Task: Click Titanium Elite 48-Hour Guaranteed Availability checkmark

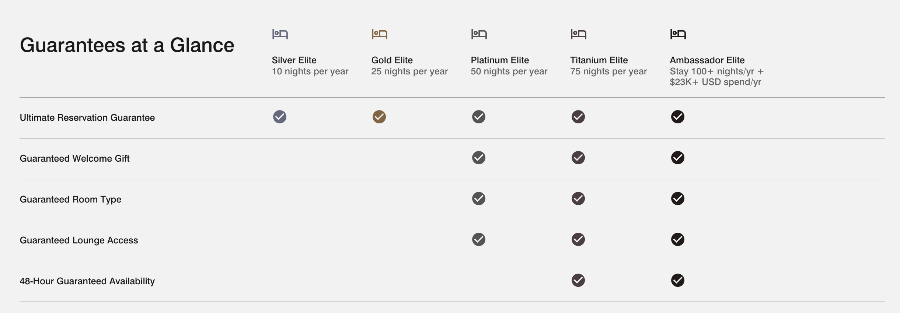Action: tap(578, 280)
